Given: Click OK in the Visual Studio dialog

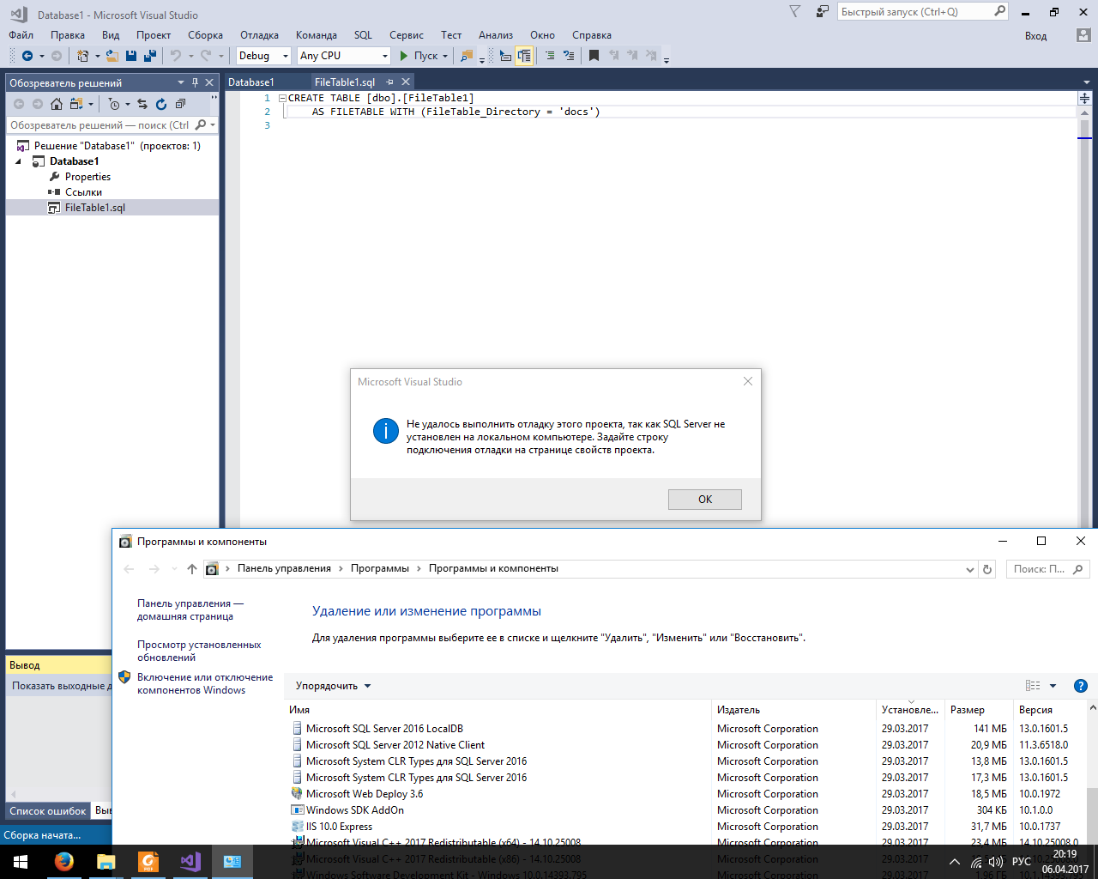Looking at the screenshot, I should click(705, 500).
